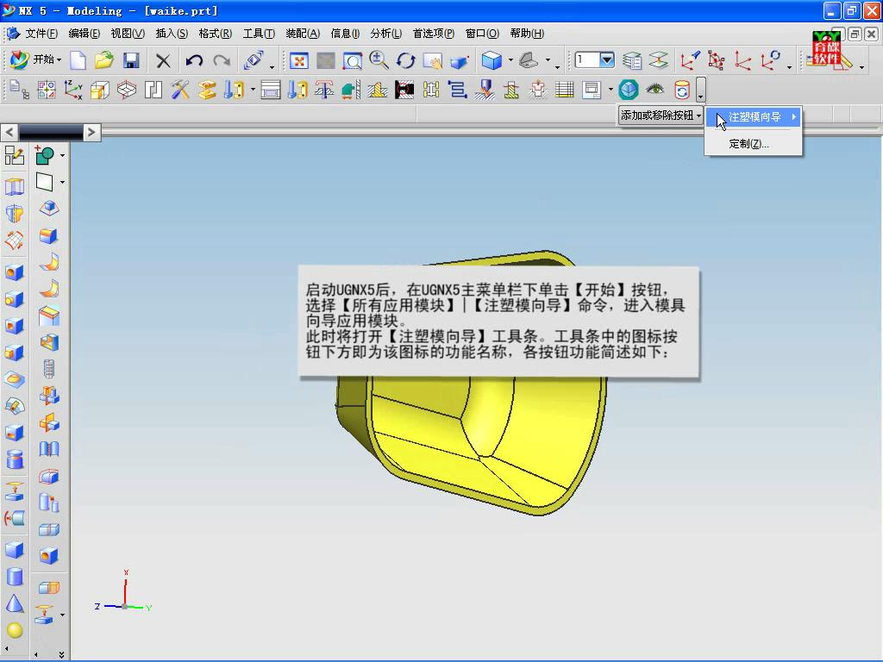Select the Zoom in/out magnifier icon
The height and width of the screenshot is (662, 883).
379,60
